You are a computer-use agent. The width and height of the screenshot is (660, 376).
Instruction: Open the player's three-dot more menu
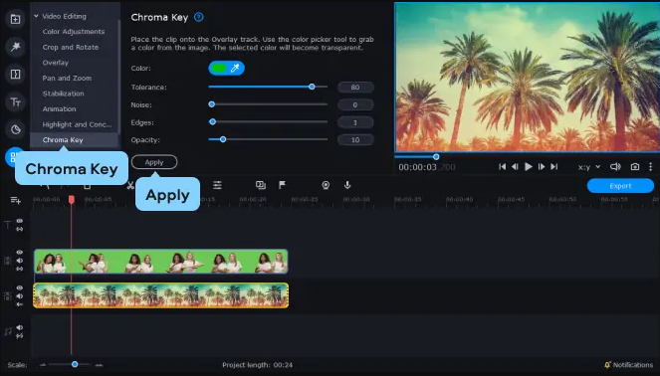pyautogui.click(x=650, y=167)
